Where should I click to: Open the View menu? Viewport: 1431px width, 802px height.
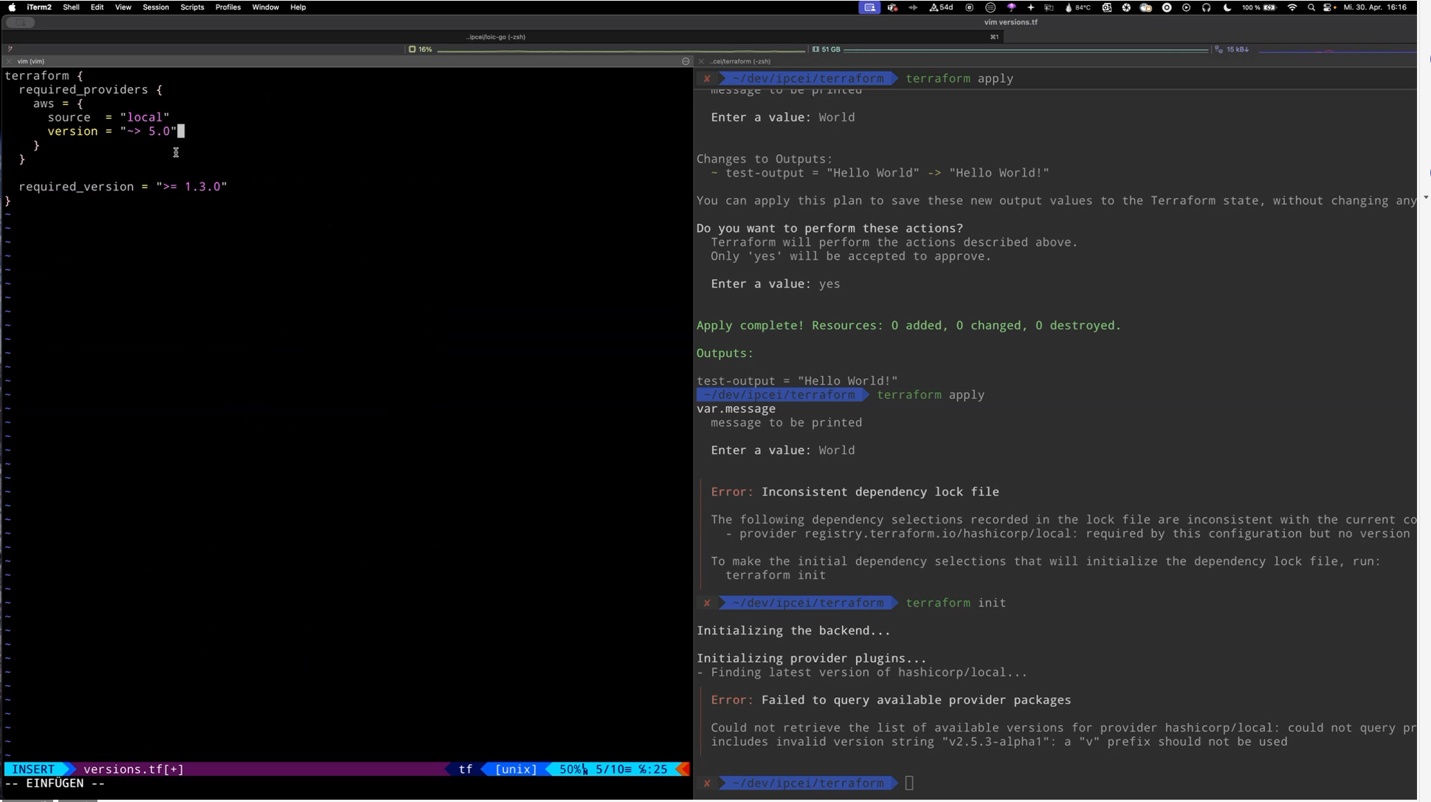(123, 7)
